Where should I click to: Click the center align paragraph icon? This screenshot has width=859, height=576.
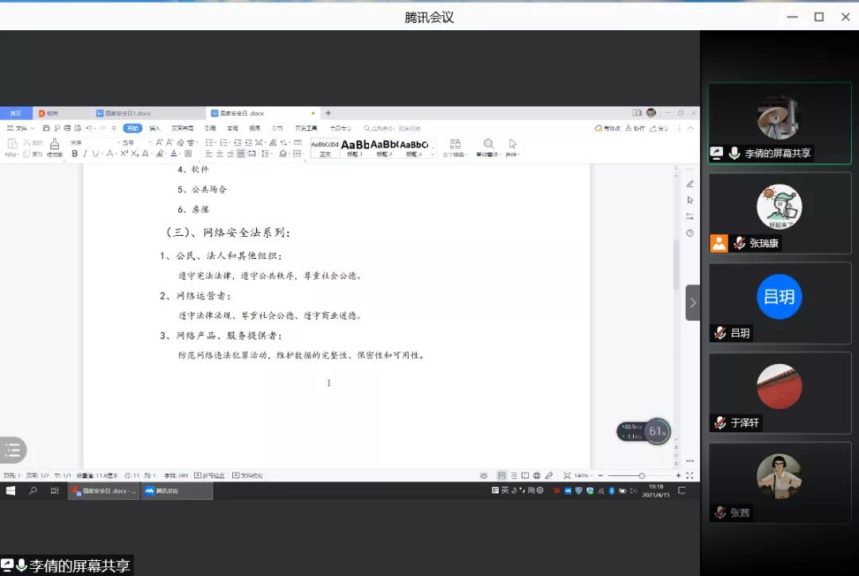[x=220, y=154]
